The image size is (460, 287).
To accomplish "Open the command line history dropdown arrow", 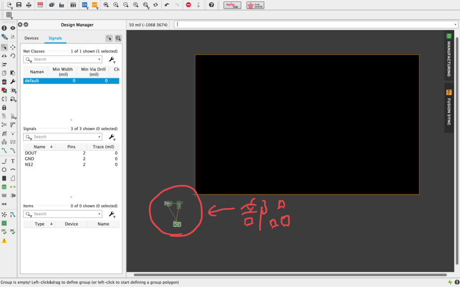I will pos(456,25).
